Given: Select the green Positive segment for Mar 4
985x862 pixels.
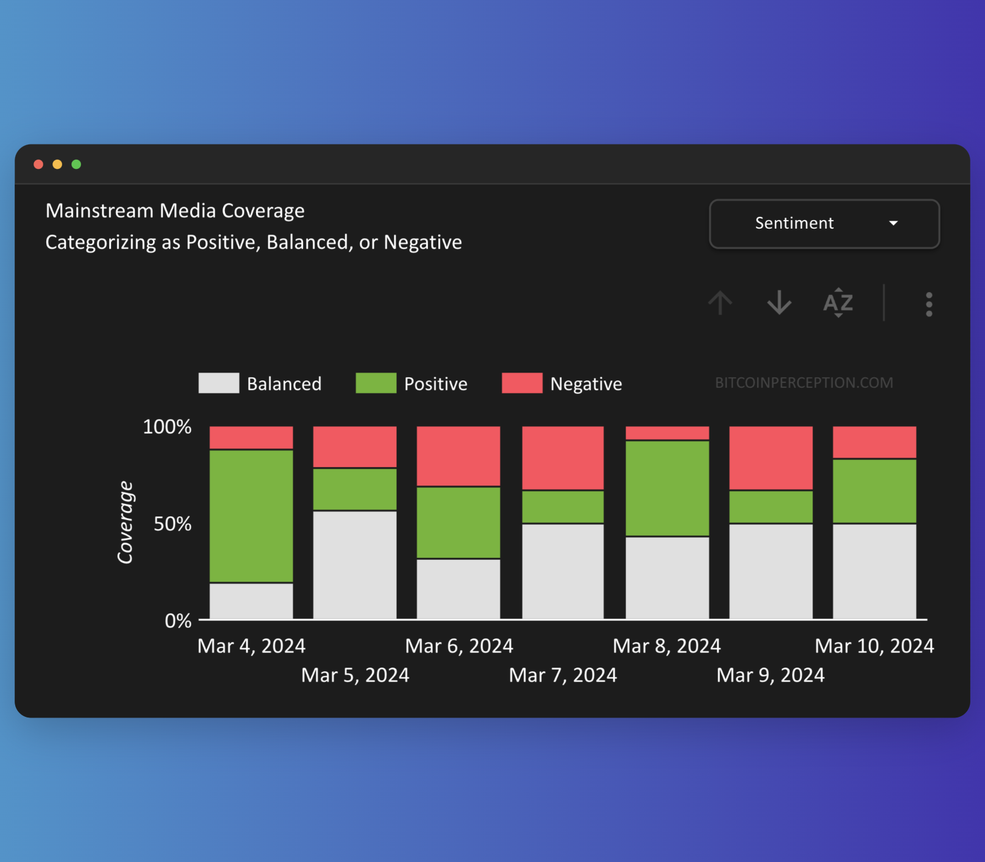Looking at the screenshot, I should (251, 516).
